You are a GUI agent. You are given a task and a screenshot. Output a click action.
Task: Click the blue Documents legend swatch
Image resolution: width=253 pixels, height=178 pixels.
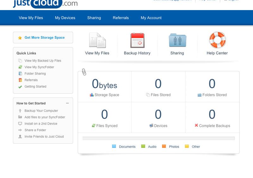pyautogui.click(x=114, y=146)
